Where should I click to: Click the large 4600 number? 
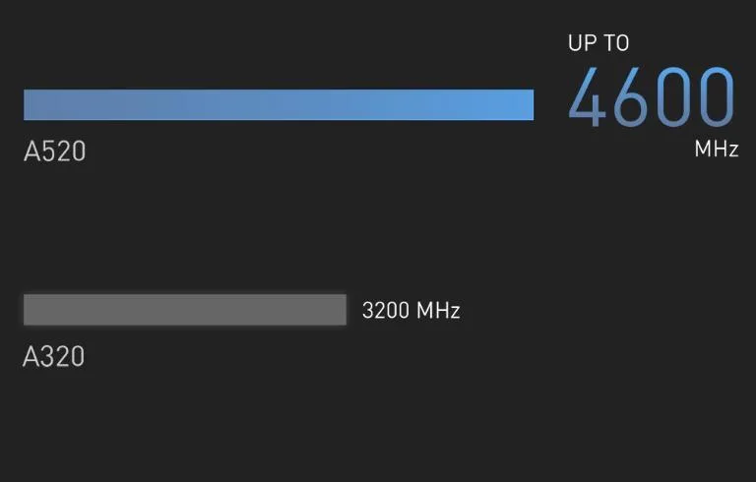click(652, 98)
